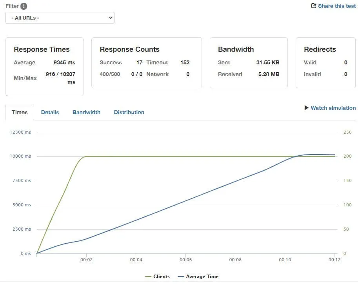This screenshot has height=284, width=358.
Task: Switch to the Details tab
Action: click(50, 112)
